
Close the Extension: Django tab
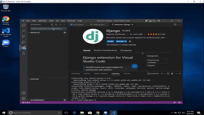133,25
